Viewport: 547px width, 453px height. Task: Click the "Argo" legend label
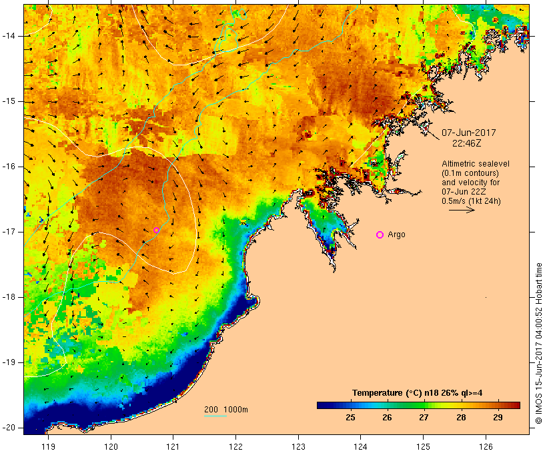pyautogui.click(x=397, y=234)
